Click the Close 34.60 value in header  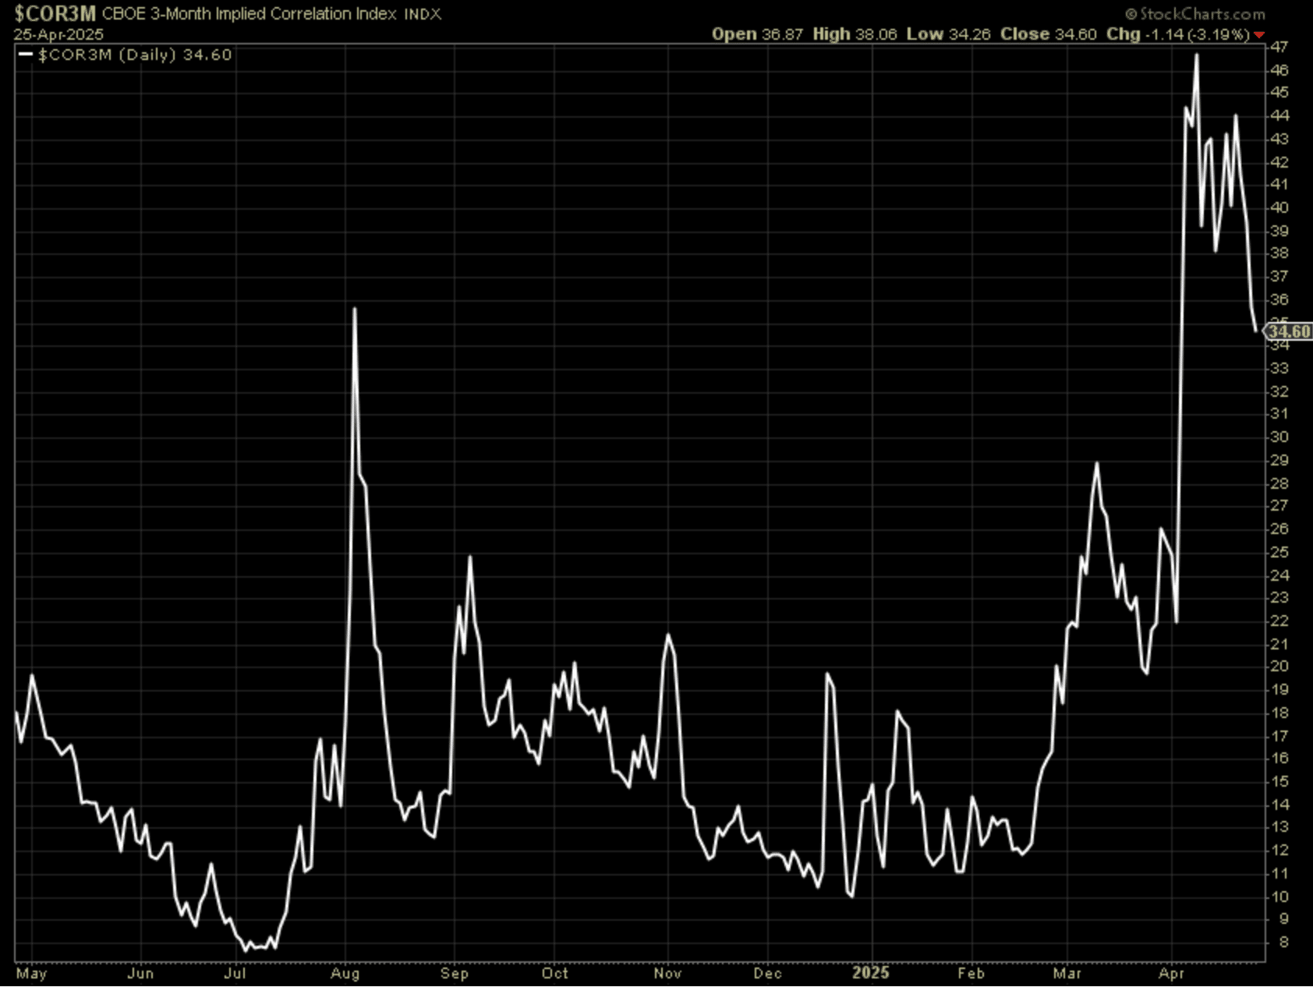click(x=1048, y=34)
